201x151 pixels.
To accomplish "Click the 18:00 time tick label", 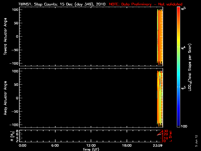I will click(127, 145).
